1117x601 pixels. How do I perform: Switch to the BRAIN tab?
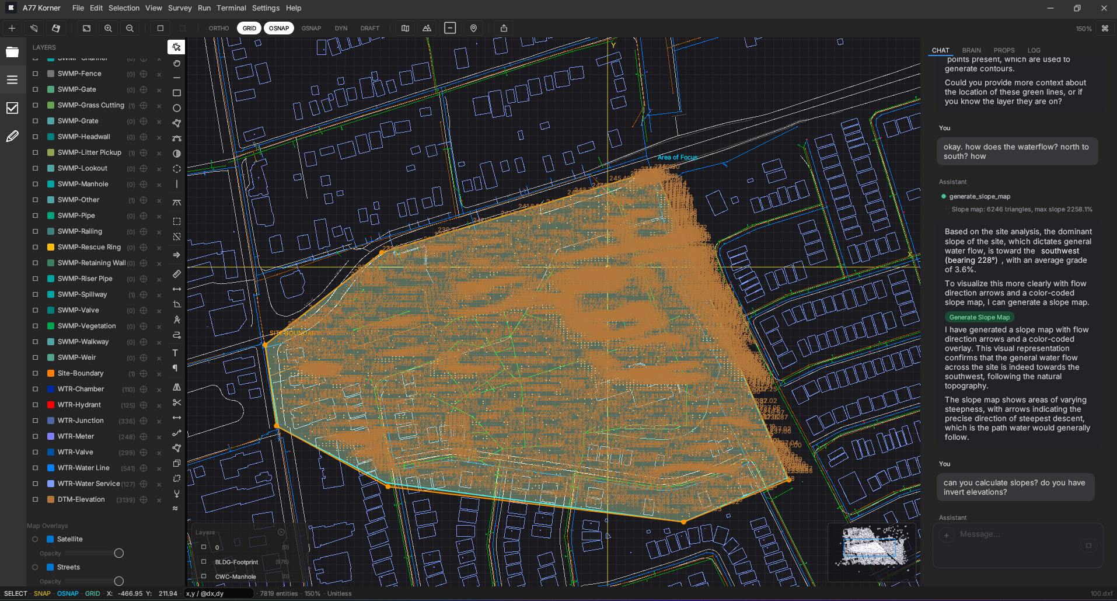pos(971,50)
